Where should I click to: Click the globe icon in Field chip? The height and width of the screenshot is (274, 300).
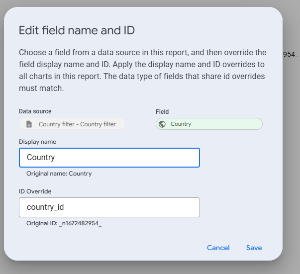[x=162, y=124]
